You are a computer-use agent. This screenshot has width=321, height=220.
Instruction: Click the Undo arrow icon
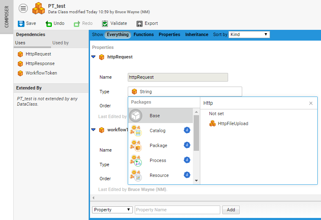49,24
